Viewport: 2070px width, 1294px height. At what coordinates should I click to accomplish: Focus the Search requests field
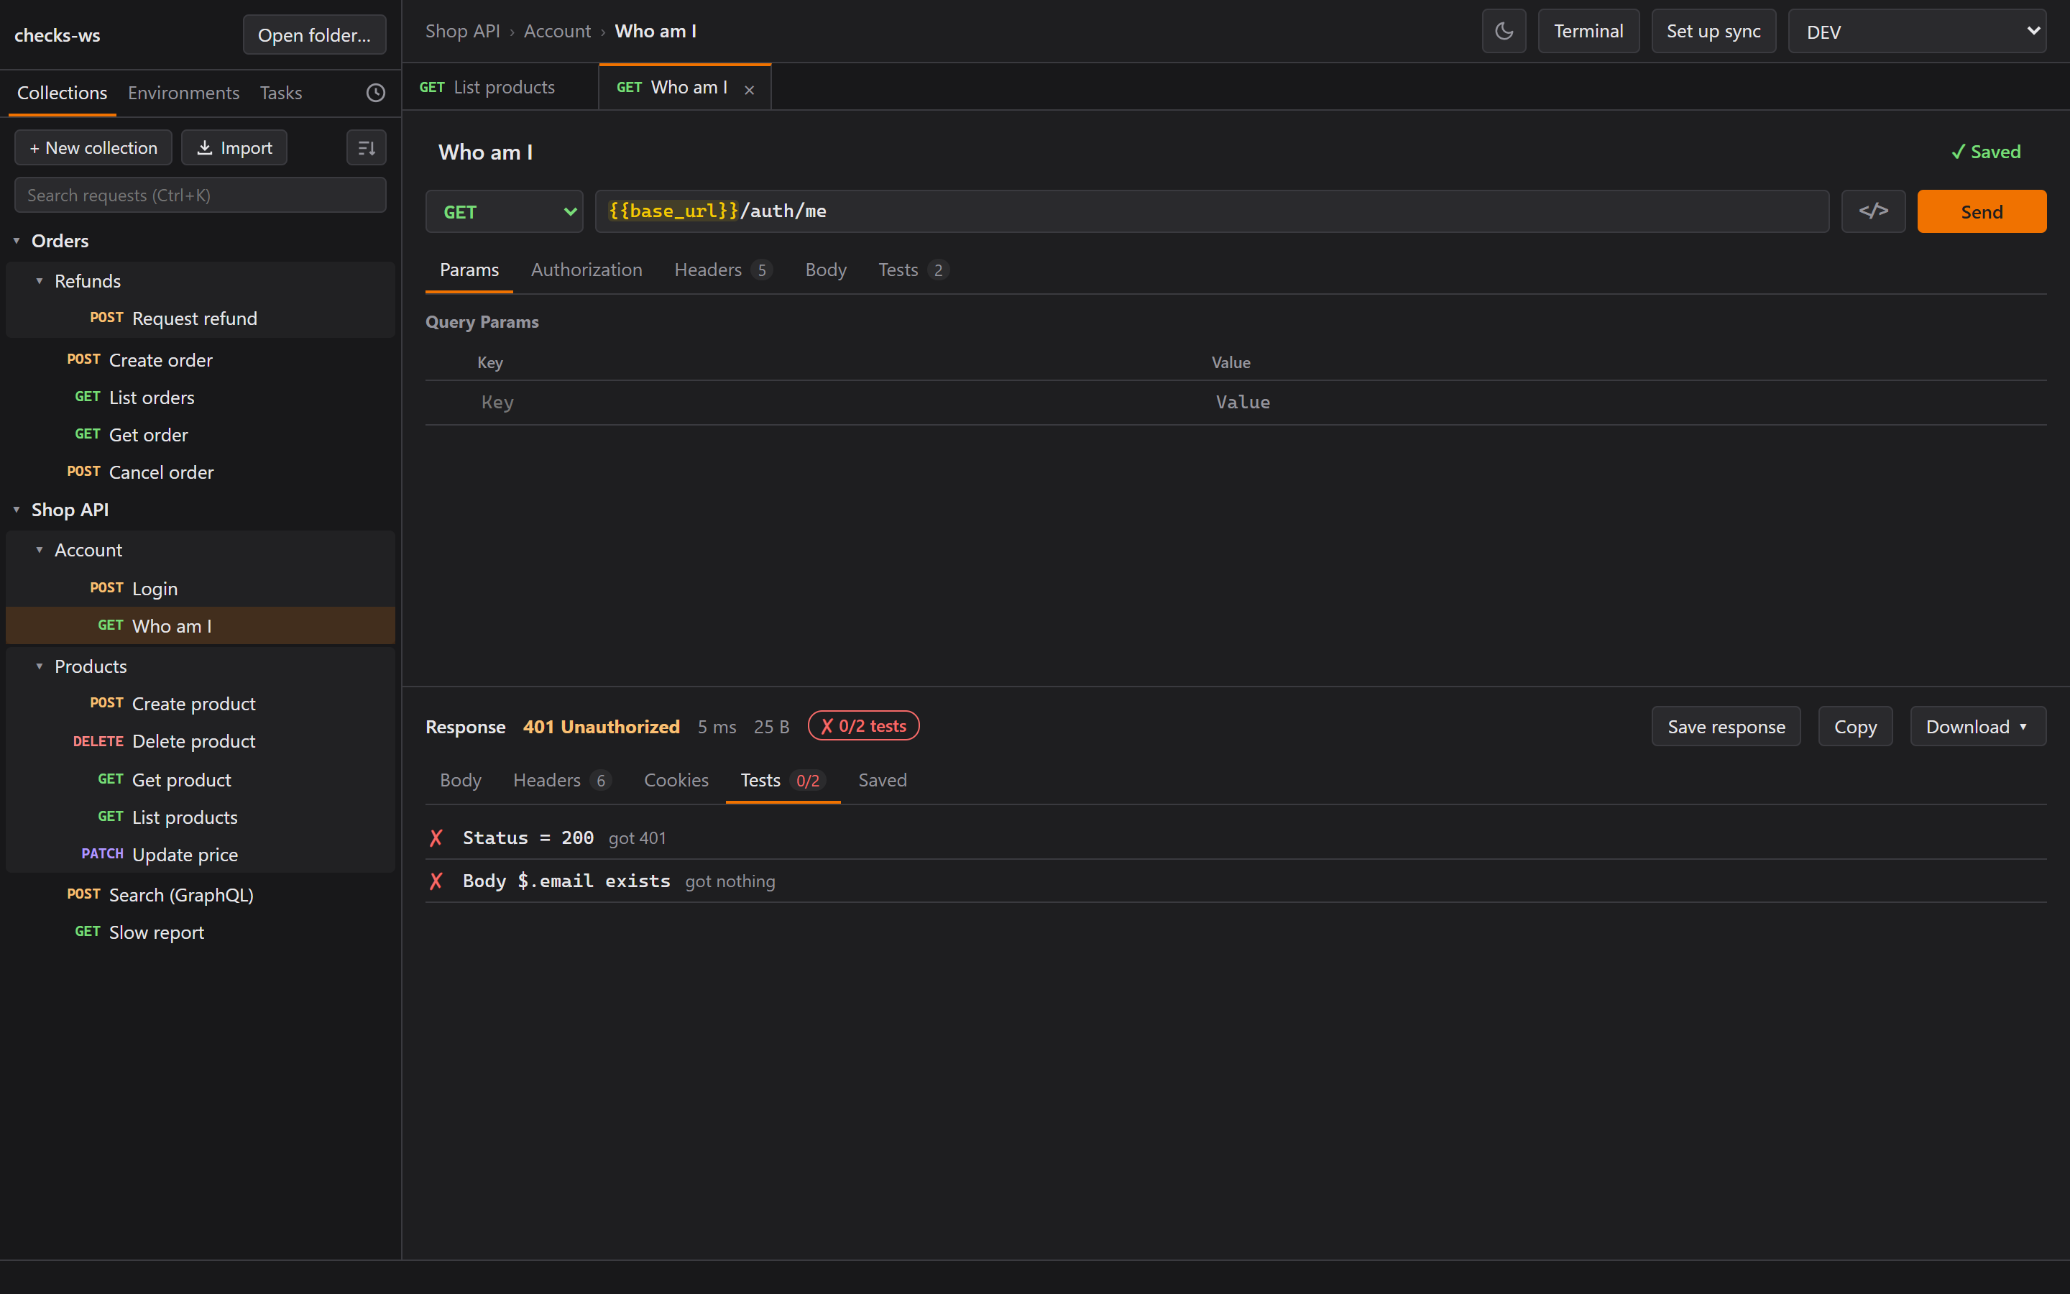200,195
